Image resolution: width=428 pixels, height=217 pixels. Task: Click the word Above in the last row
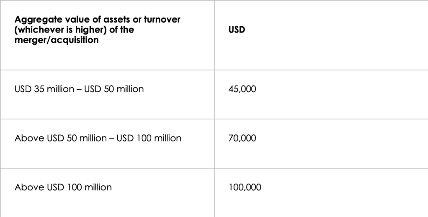(x=26, y=187)
